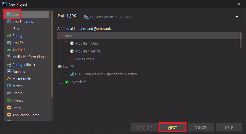
Task: Click the Help button
Action: 229,128
